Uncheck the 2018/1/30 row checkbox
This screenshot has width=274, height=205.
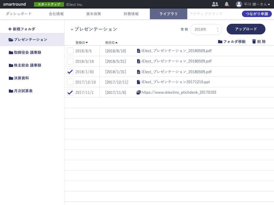pos(70,72)
